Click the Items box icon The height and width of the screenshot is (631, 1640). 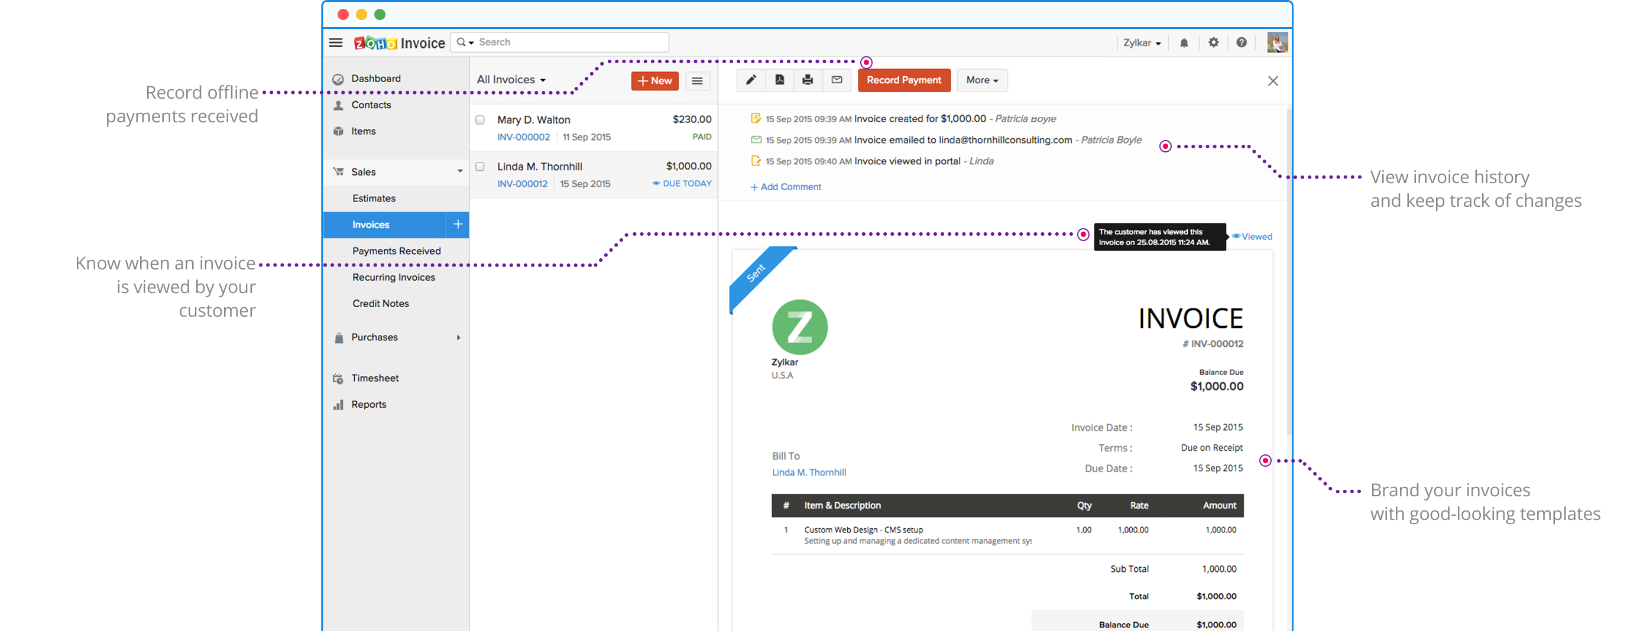pyautogui.click(x=338, y=132)
